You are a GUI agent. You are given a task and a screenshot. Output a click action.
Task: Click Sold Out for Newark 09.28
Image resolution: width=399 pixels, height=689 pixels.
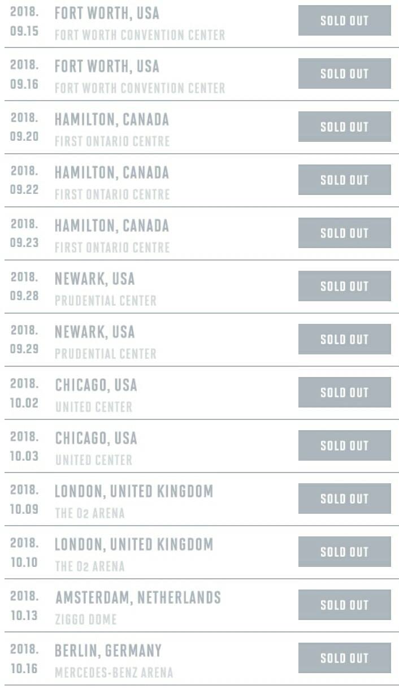pyautogui.click(x=344, y=286)
